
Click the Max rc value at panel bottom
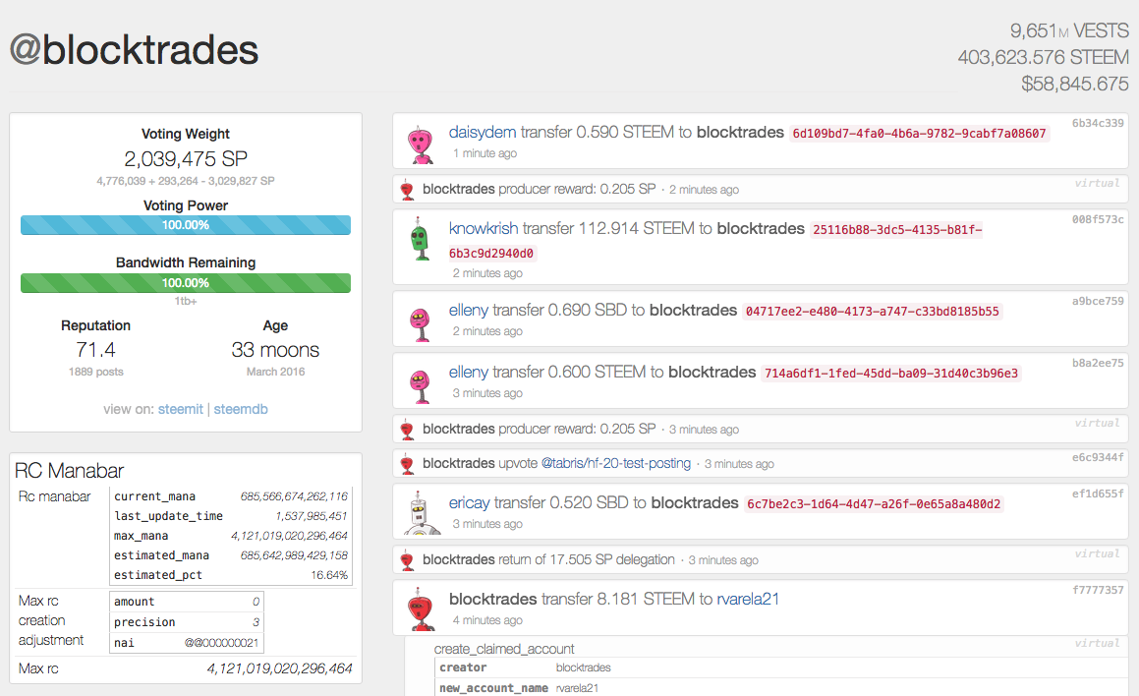pyautogui.click(x=280, y=668)
